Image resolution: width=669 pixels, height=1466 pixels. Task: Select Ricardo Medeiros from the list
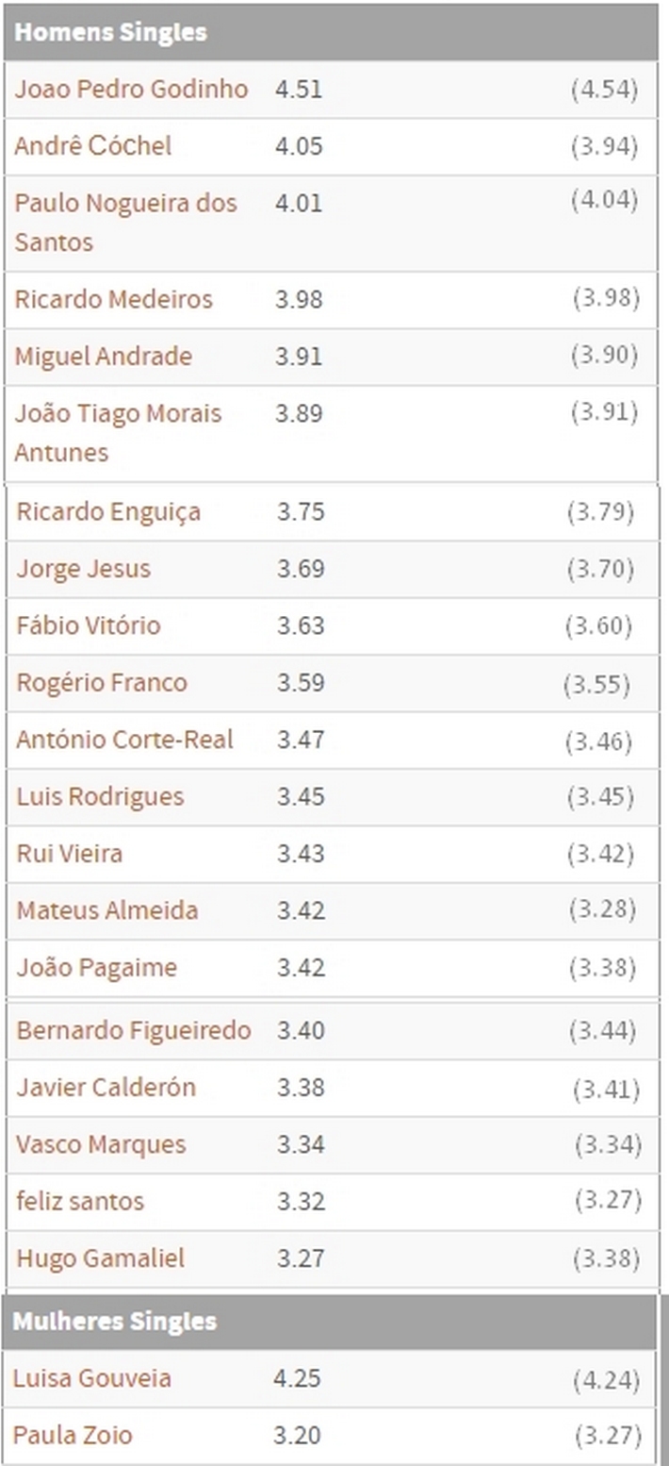click(113, 299)
